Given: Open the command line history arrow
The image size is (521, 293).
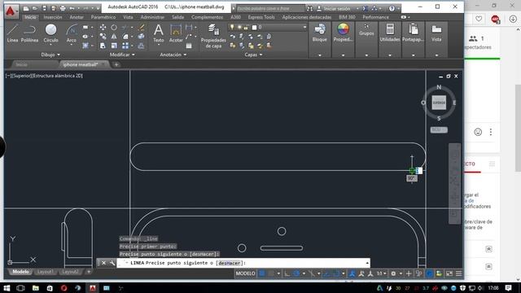Looking at the screenshot, I should (x=367, y=263).
